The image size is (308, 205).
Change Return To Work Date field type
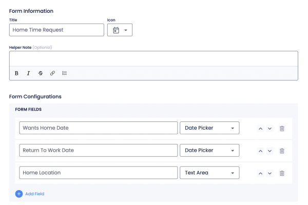click(x=209, y=151)
